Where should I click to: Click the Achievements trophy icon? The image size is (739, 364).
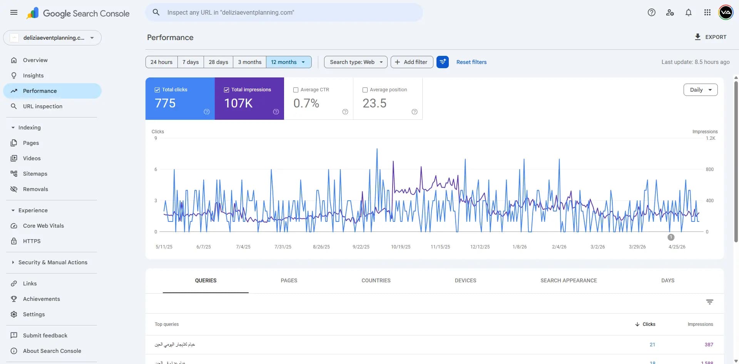point(14,299)
